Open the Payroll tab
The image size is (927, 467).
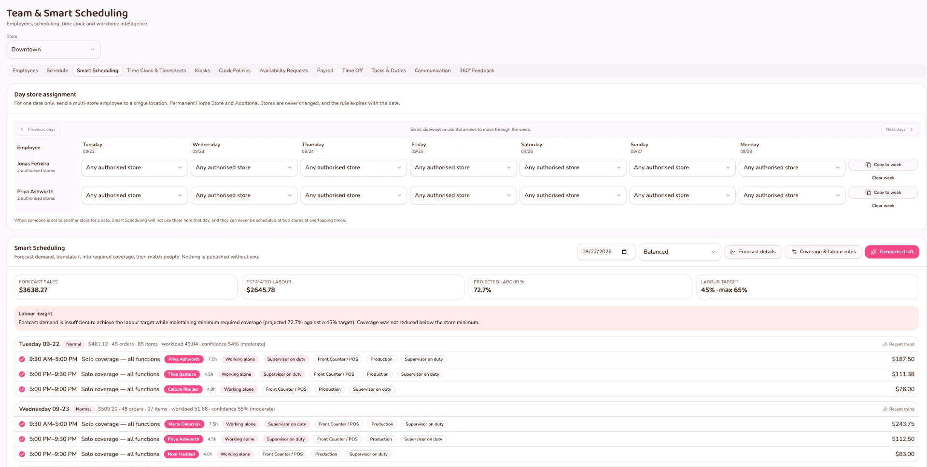pos(325,70)
